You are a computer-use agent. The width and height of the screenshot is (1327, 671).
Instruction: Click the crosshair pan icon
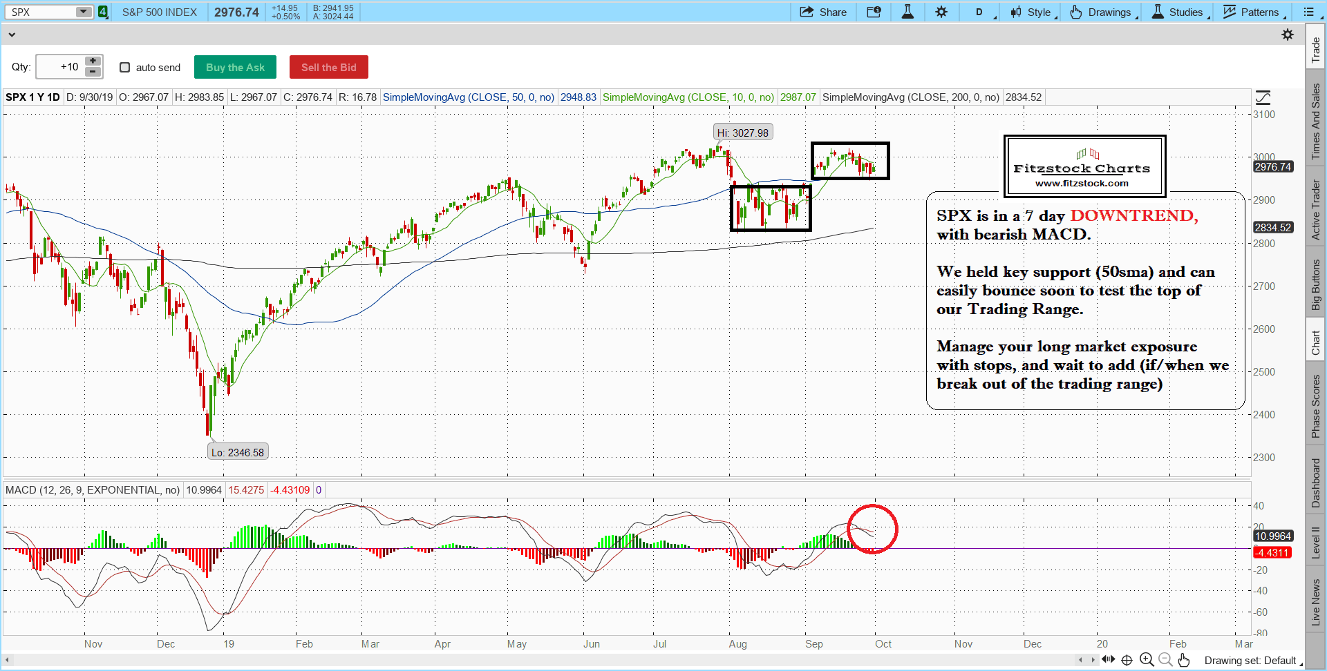coord(1127,660)
